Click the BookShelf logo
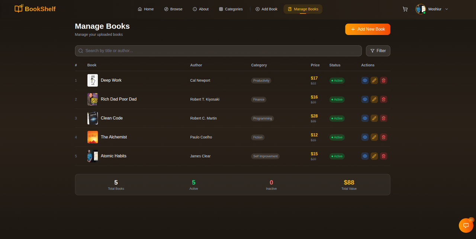This screenshot has width=476, height=239. point(35,9)
